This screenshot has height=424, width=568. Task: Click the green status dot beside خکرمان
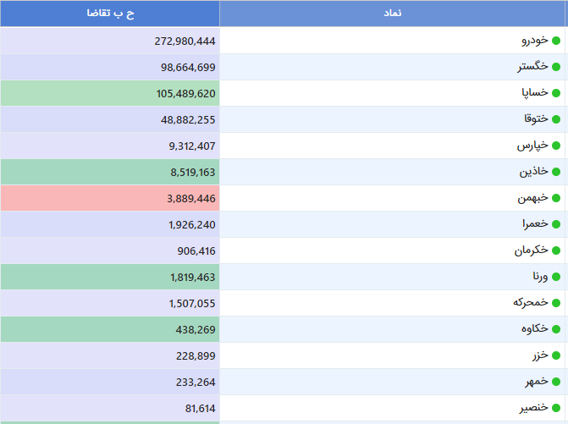coord(556,251)
